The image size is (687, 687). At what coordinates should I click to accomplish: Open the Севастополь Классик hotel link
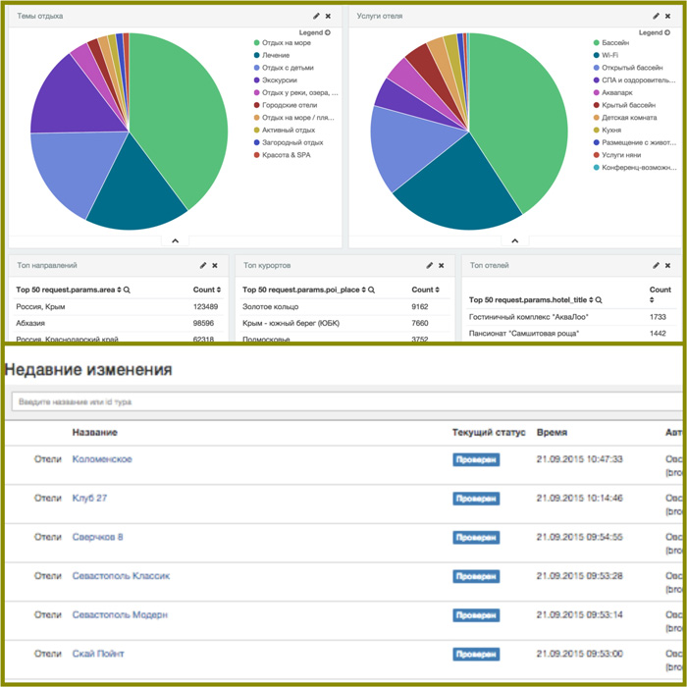point(121,576)
